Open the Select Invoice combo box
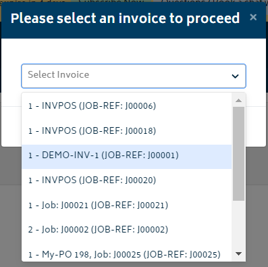Viewport: 268px width, 267px height. (x=134, y=76)
